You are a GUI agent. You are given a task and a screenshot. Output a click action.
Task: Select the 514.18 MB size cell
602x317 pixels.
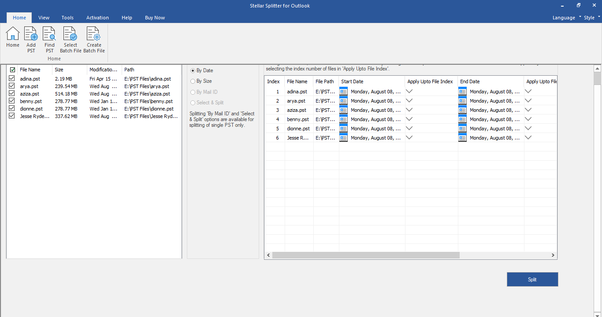pos(66,94)
